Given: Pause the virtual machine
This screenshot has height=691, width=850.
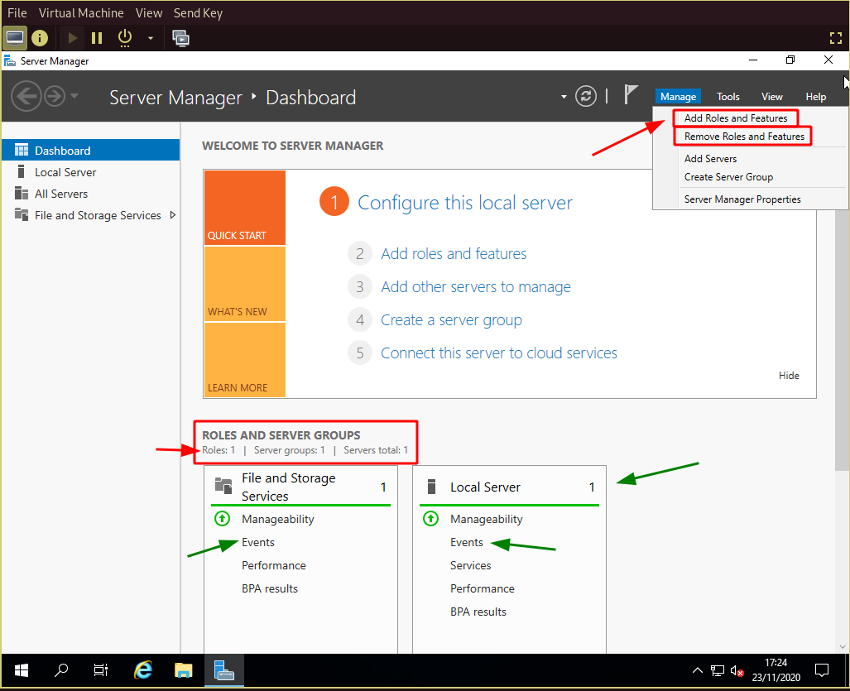Looking at the screenshot, I should coord(97,38).
